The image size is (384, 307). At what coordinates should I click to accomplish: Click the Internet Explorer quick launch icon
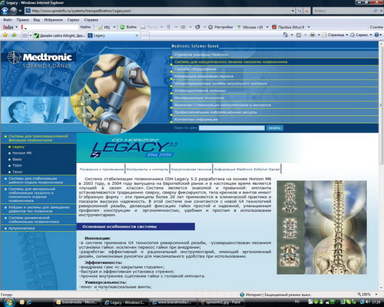pyautogui.click(x=29, y=302)
